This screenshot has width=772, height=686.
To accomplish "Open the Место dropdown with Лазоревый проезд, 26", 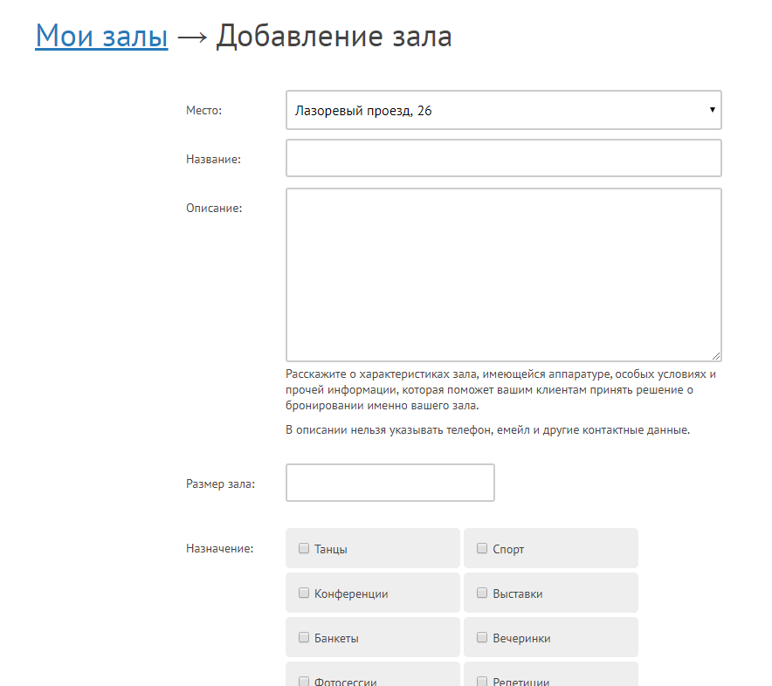I will point(503,110).
